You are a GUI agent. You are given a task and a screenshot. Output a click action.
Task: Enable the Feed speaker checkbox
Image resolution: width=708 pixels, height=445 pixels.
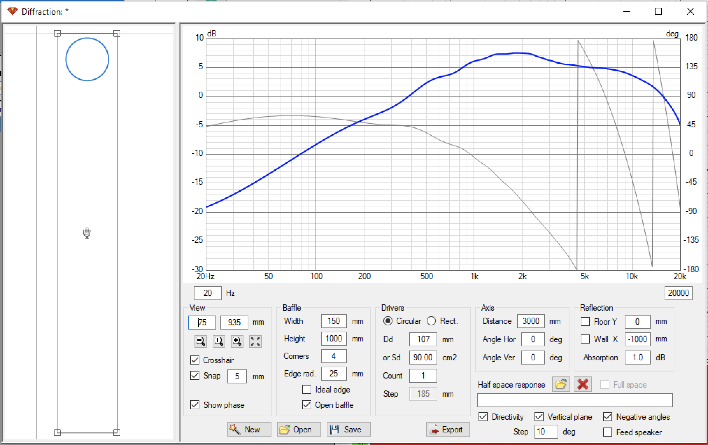(608, 432)
